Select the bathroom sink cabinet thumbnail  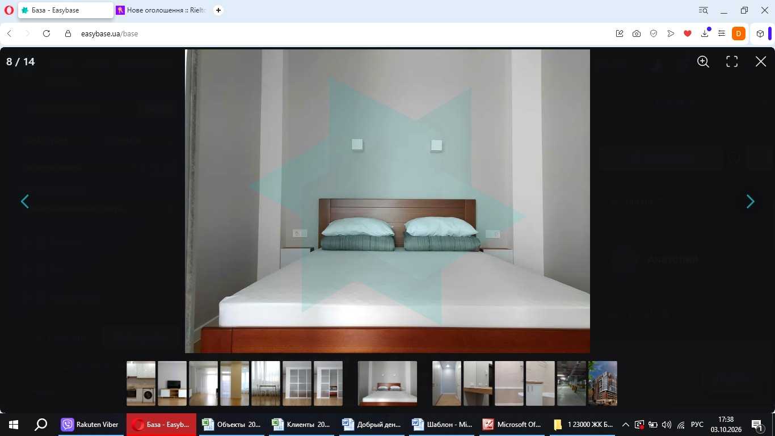(540, 383)
